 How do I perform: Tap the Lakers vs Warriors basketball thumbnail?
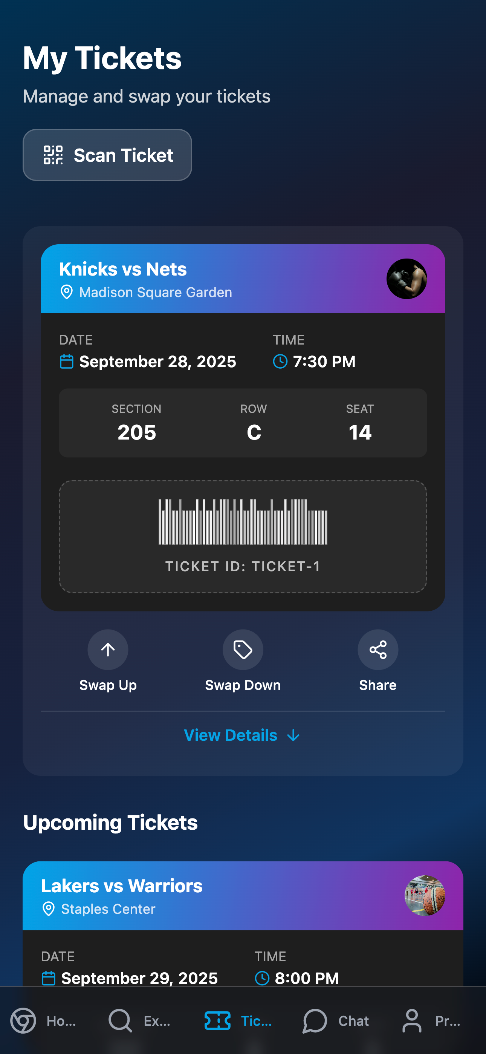point(425,896)
